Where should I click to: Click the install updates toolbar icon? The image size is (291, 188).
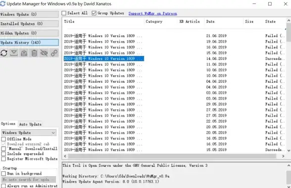24,53
